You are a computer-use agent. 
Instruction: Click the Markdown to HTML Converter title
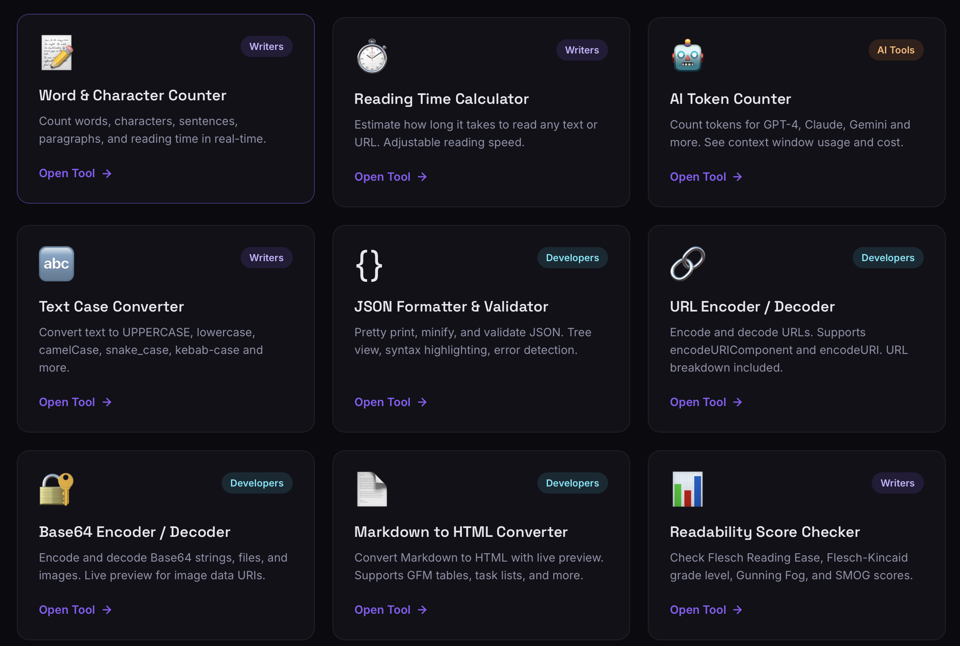click(x=461, y=532)
